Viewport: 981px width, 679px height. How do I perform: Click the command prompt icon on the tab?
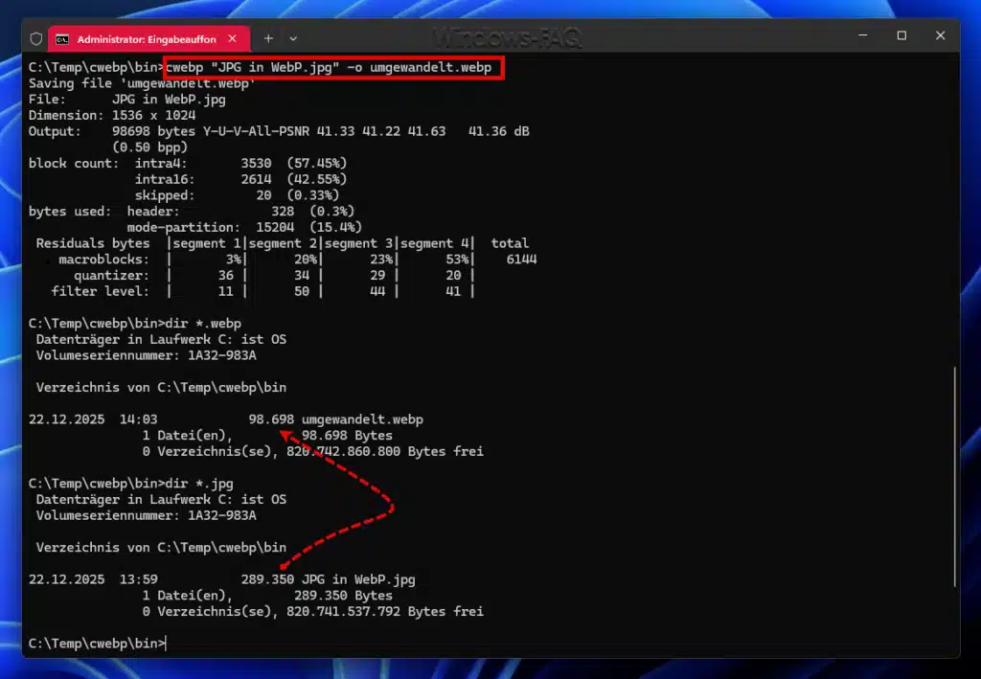coord(62,39)
